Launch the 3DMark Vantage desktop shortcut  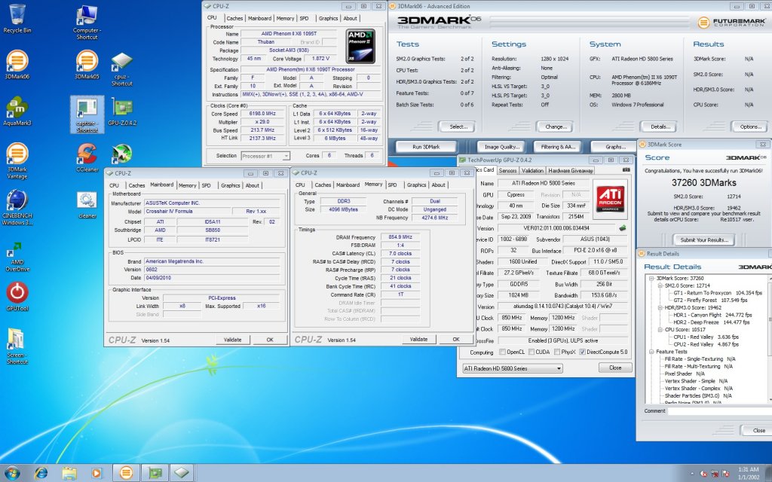pos(17,161)
